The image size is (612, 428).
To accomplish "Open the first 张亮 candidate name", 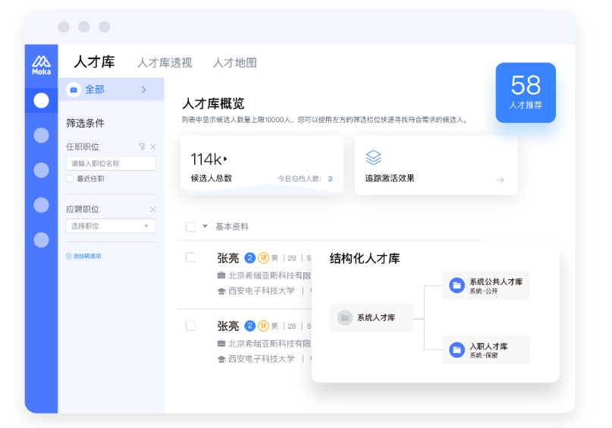I will pos(228,258).
